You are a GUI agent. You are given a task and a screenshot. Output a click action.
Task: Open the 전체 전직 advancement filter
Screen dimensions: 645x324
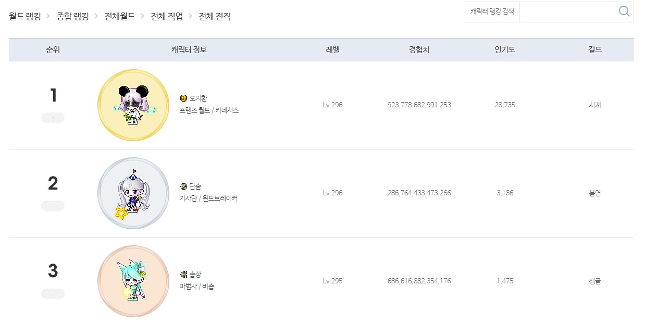click(215, 16)
